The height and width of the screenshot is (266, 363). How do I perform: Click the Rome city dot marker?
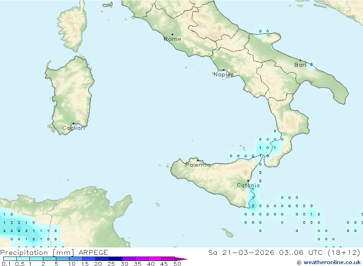172,34
